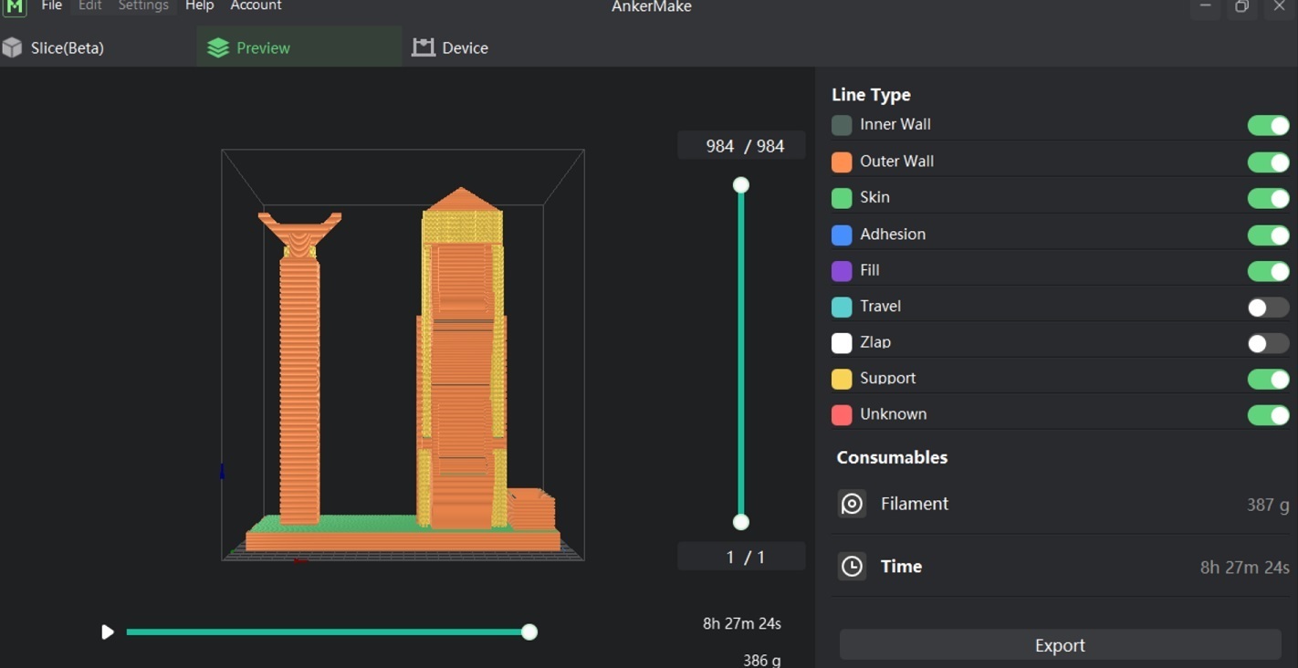Click the Adhesion blue color swatch
Image resolution: width=1298 pixels, height=668 pixels.
[842, 235]
